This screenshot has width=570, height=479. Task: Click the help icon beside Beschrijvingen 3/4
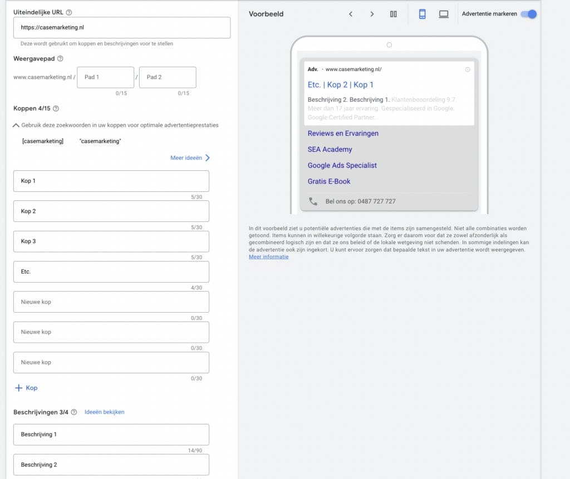pyautogui.click(x=74, y=412)
